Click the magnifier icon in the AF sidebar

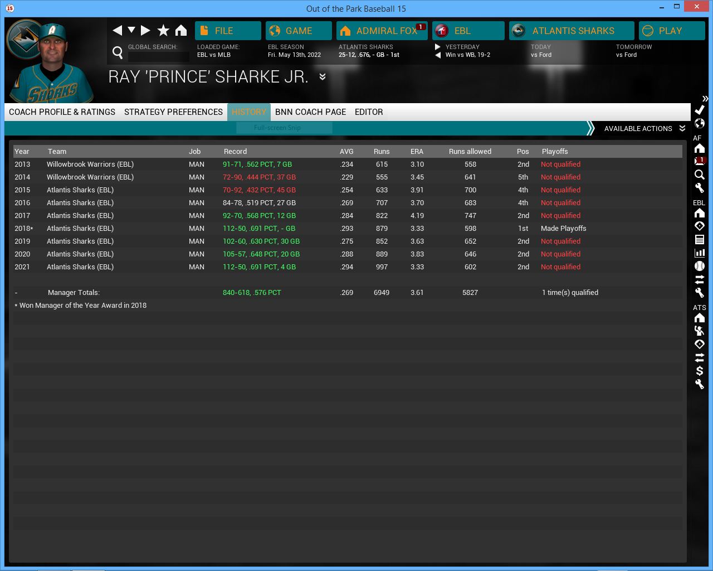(700, 175)
